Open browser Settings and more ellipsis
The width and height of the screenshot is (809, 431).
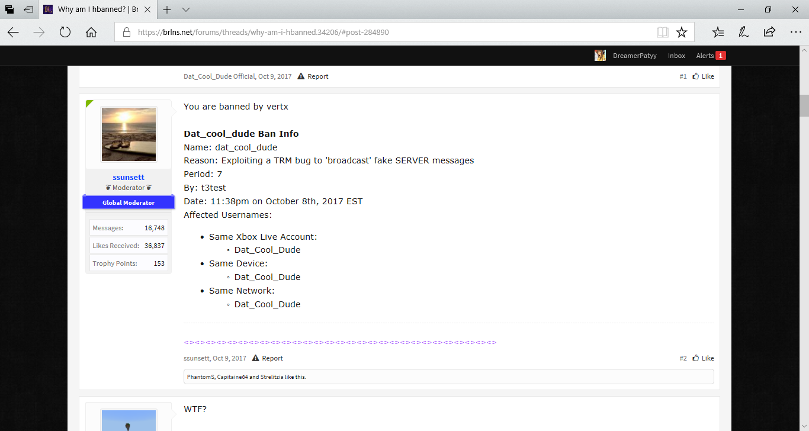[795, 32]
